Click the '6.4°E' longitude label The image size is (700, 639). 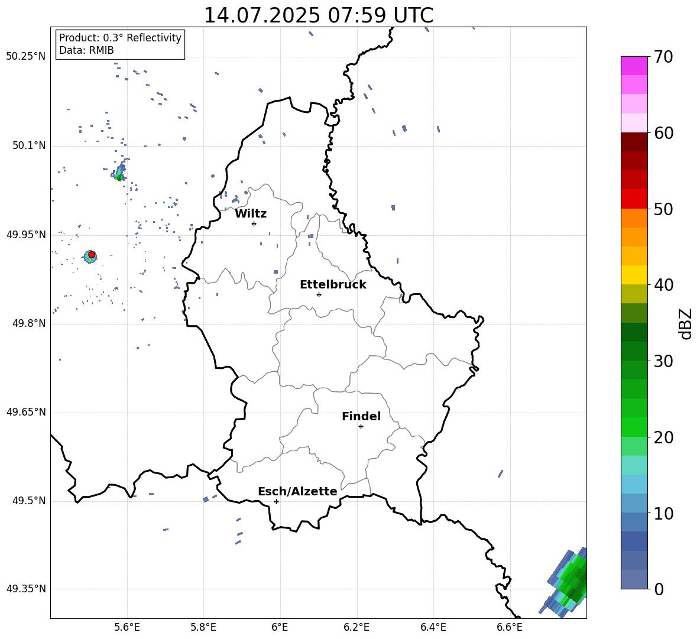pyautogui.click(x=433, y=627)
